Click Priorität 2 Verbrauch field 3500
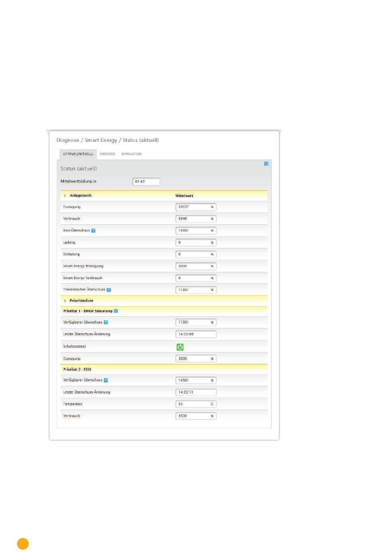This screenshot has height=553, width=384. [196, 416]
